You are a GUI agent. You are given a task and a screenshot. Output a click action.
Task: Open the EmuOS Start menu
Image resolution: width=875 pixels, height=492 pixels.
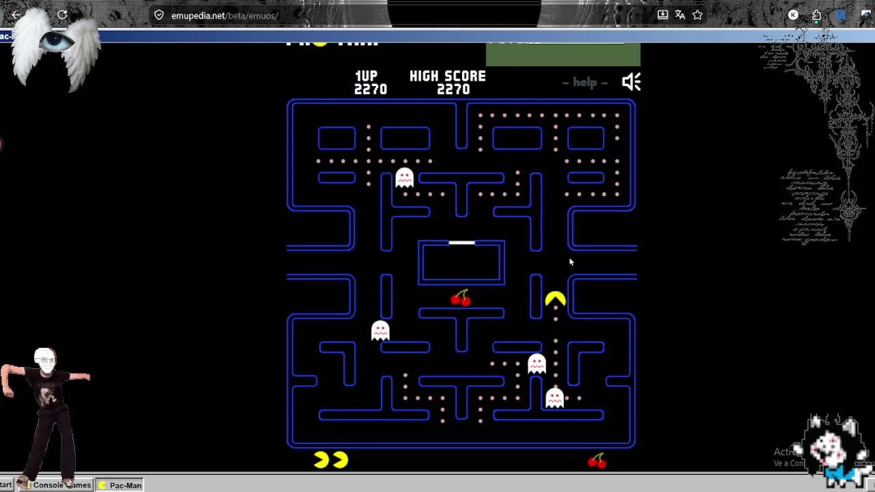tap(6, 485)
